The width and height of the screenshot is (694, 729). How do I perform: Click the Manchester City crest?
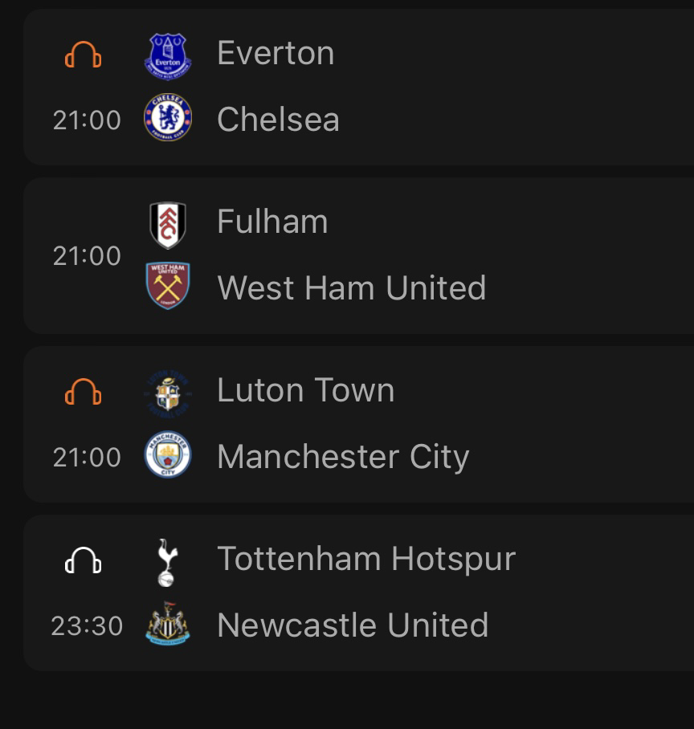(168, 455)
